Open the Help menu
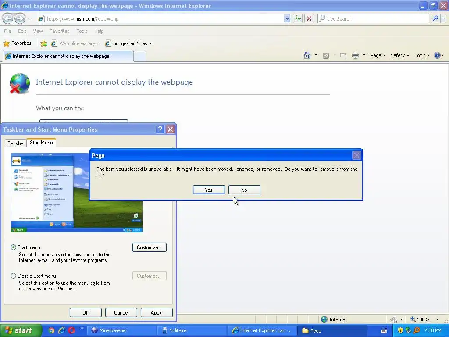Viewport: 449px width, 337px height. click(x=99, y=31)
